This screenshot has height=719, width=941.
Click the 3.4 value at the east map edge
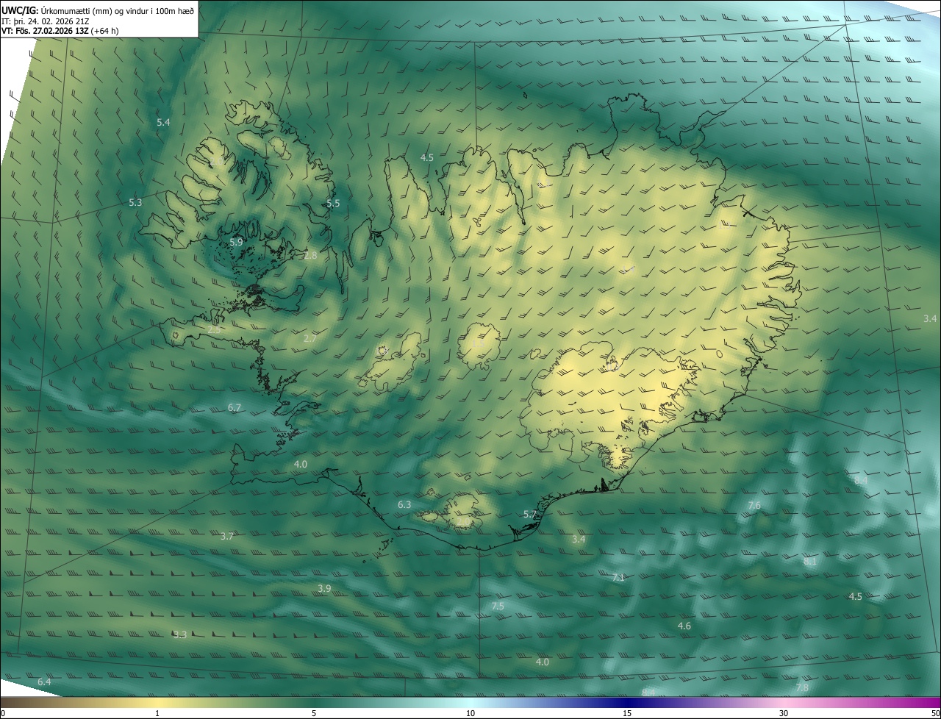pyautogui.click(x=930, y=319)
